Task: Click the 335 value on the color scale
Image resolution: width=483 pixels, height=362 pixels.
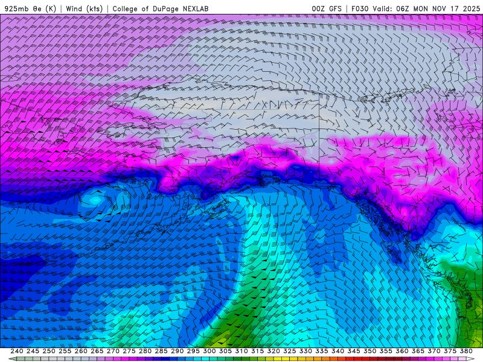Action: [322, 351]
